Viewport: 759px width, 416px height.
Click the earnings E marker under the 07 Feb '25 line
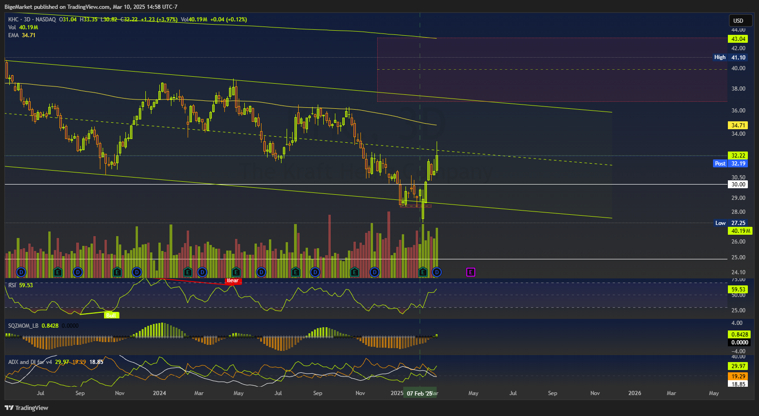pos(423,272)
